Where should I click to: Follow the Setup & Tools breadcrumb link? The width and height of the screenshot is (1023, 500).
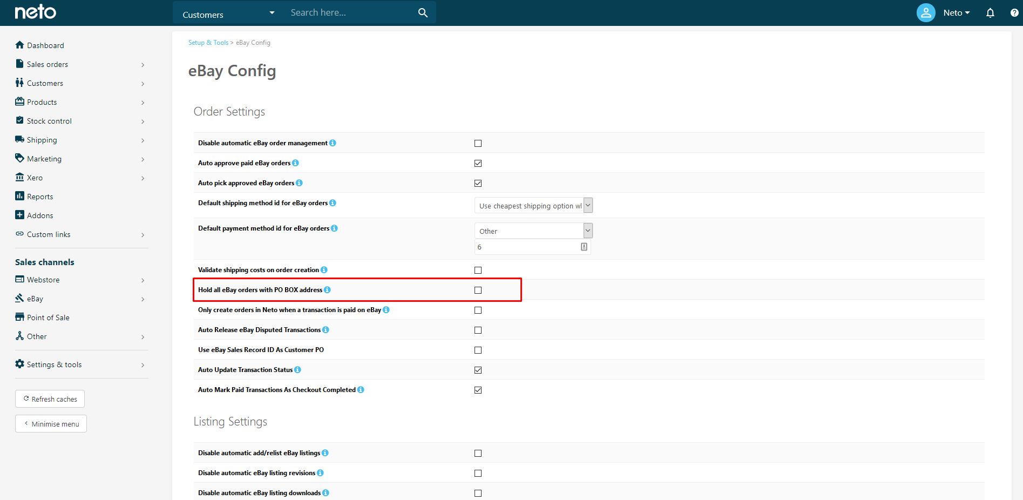point(208,43)
